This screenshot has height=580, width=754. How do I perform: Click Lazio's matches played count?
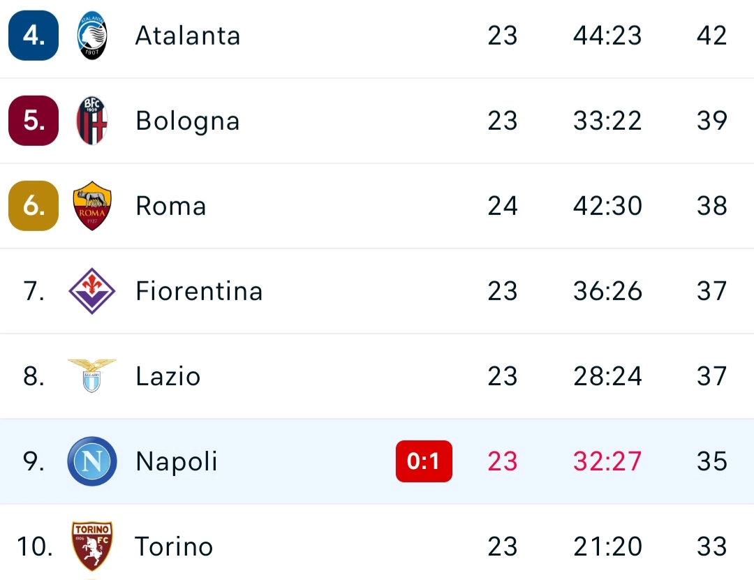(x=503, y=376)
